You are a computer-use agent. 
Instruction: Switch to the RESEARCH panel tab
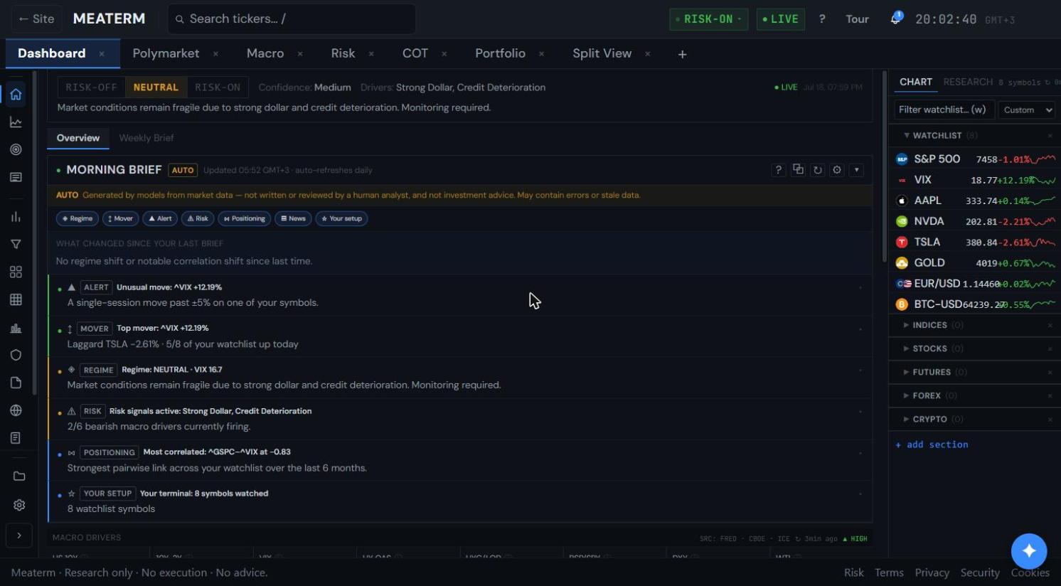pyautogui.click(x=968, y=82)
